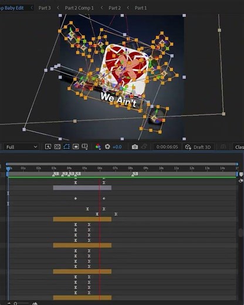The image size is (244, 305).
Task: Click the 0:00:06:05 preview timecode
Action: [x=167, y=147]
